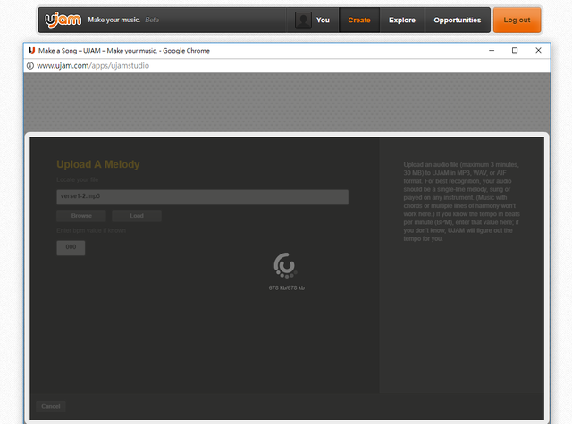Open the user avatar icon

click(303, 20)
